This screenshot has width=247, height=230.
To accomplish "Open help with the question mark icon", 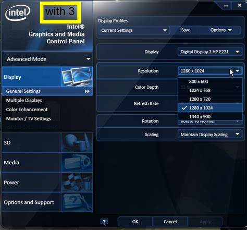I will tap(104, 222).
